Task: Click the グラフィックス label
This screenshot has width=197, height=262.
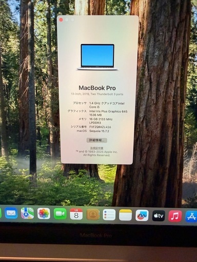Action: (x=77, y=111)
